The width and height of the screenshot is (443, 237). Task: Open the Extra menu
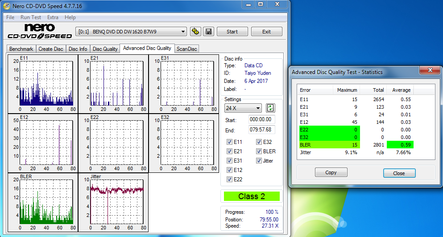53,17
